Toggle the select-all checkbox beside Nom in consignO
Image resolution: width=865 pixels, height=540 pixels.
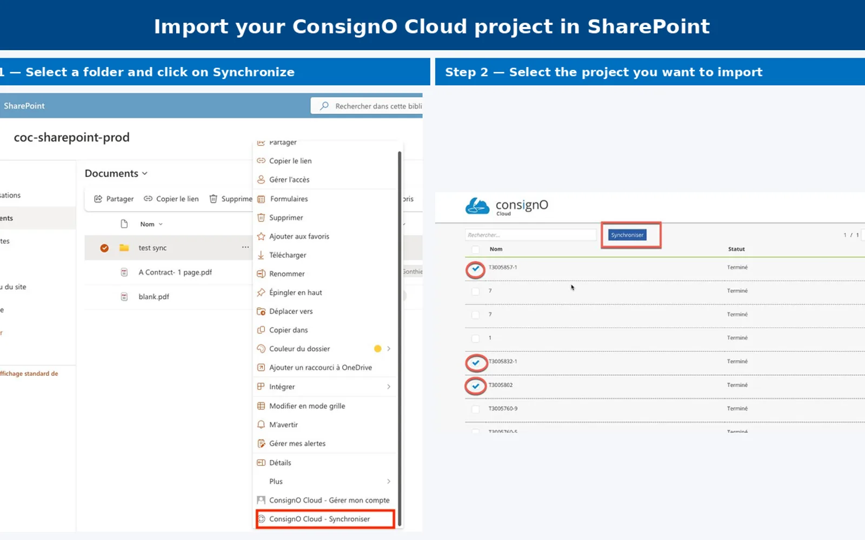point(475,249)
